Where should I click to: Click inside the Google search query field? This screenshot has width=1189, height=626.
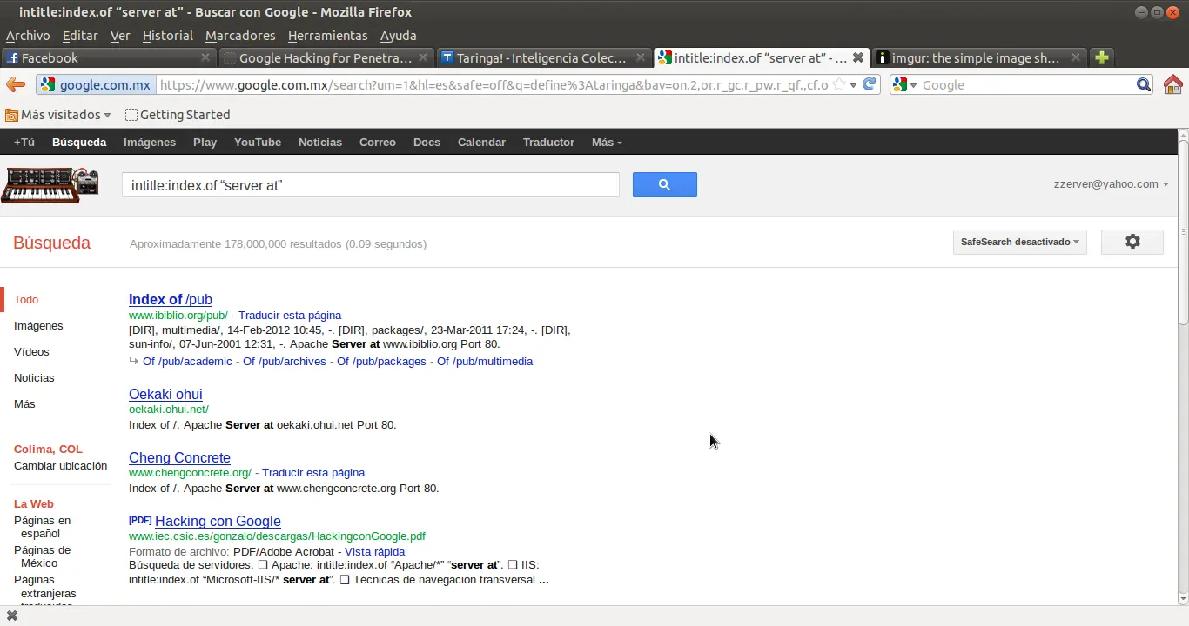click(370, 185)
